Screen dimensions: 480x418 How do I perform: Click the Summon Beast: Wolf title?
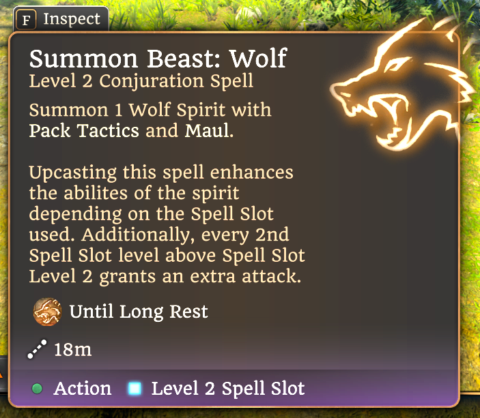(158, 58)
